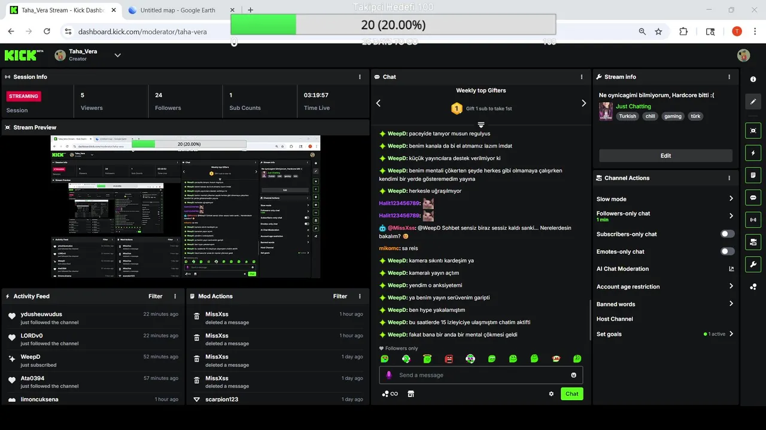766x430 pixels.
Task: Expand Followers-only chat options
Action: pyautogui.click(x=731, y=216)
